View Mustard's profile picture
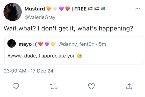Image resolution: width=145 pixels, height=97 pixels. tap(13, 12)
